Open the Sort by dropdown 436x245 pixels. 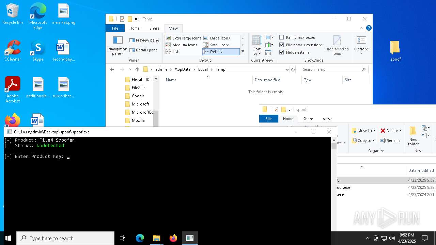click(x=257, y=46)
